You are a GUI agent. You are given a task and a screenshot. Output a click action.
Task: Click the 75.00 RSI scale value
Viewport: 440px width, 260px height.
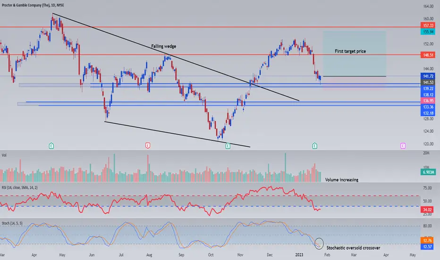coord(427,188)
